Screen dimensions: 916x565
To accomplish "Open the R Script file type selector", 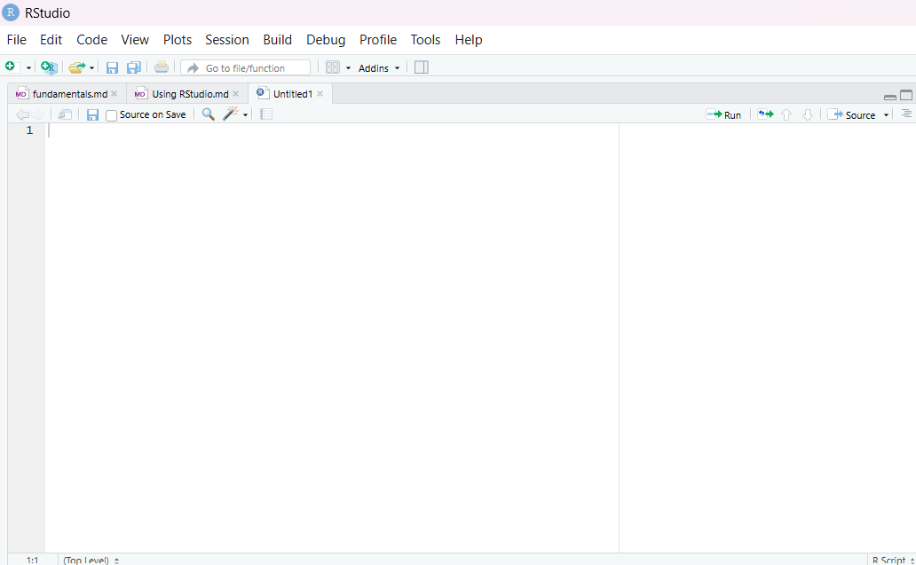I will click(x=893, y=560).
